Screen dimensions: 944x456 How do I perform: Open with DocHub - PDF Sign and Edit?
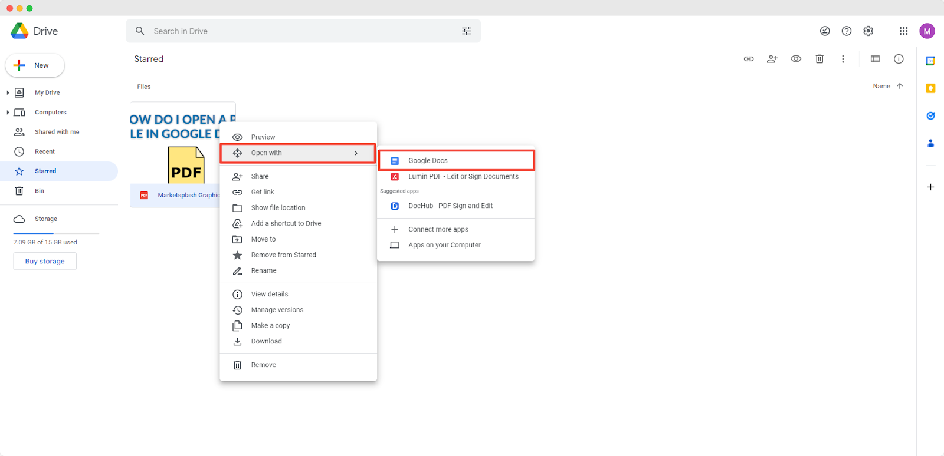(x=456, y=206)
